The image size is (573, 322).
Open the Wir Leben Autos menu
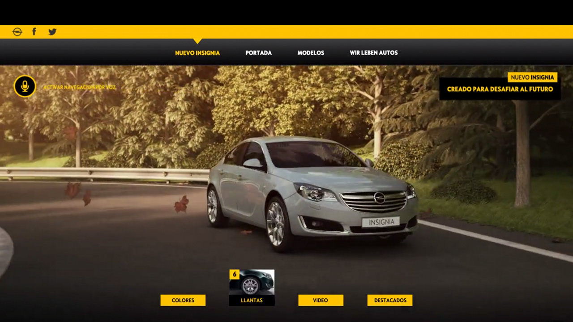(x=374, y=53)
